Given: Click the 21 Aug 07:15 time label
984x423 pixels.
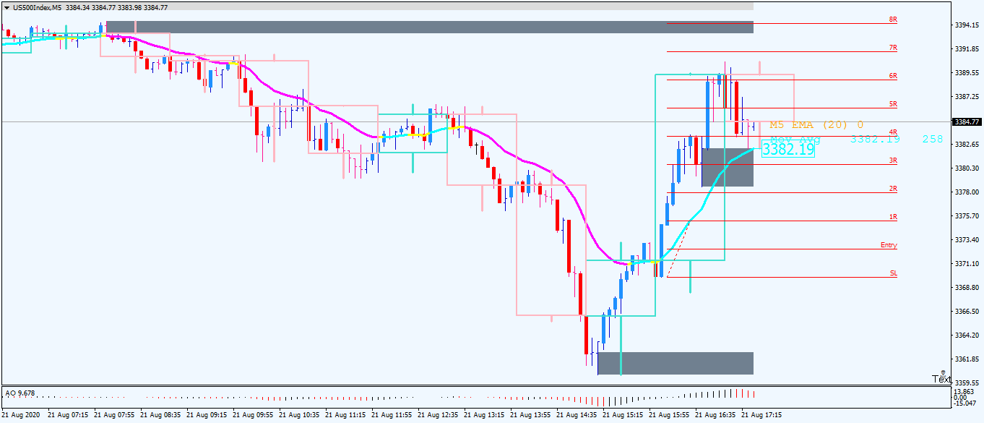Looking at the screenshot, I should pos(69,416).
